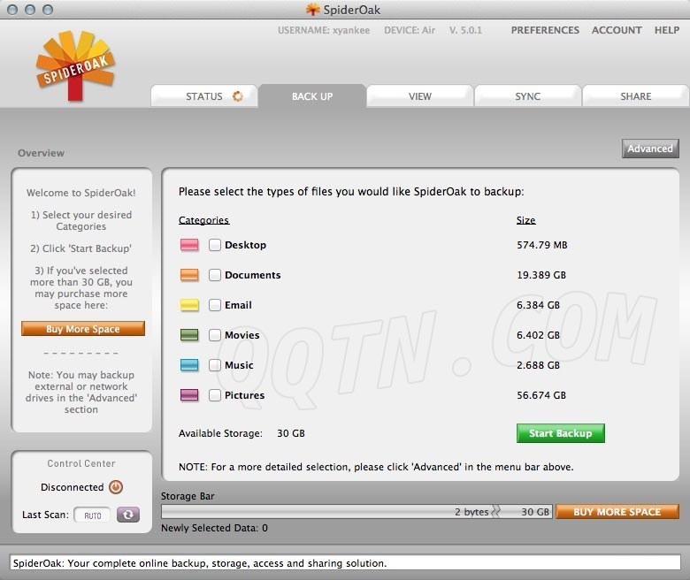
Task: Click the yellow Email category icon
Action: [189, 305]
